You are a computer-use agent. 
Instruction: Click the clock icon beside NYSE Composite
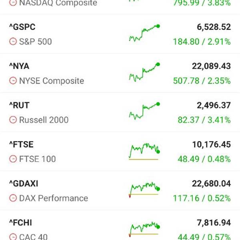click(x=13, y=81)
